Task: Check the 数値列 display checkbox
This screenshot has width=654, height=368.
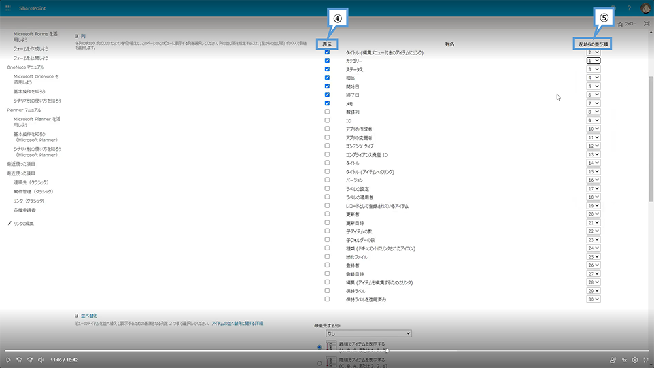Action: click(327, 112)
